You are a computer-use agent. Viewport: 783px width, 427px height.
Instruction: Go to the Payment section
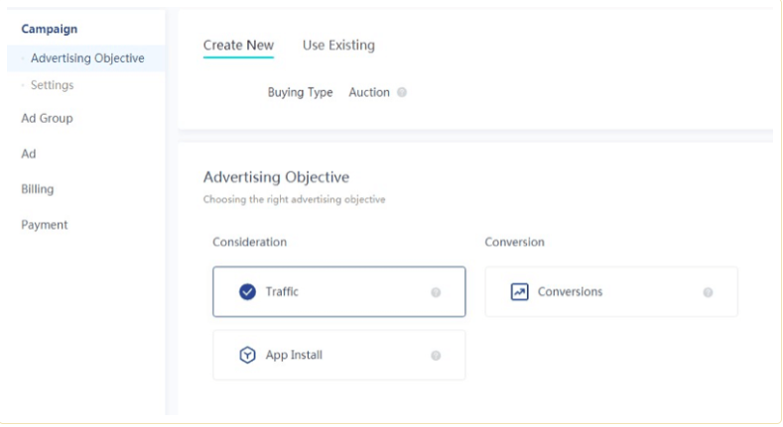[x=45, y=225]
